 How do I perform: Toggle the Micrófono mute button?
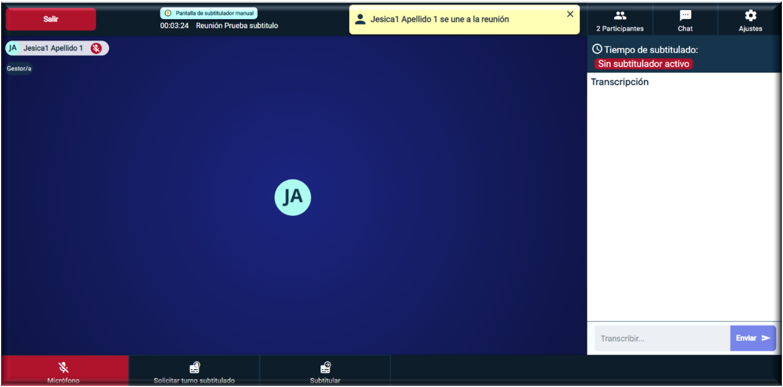[64, 371]
